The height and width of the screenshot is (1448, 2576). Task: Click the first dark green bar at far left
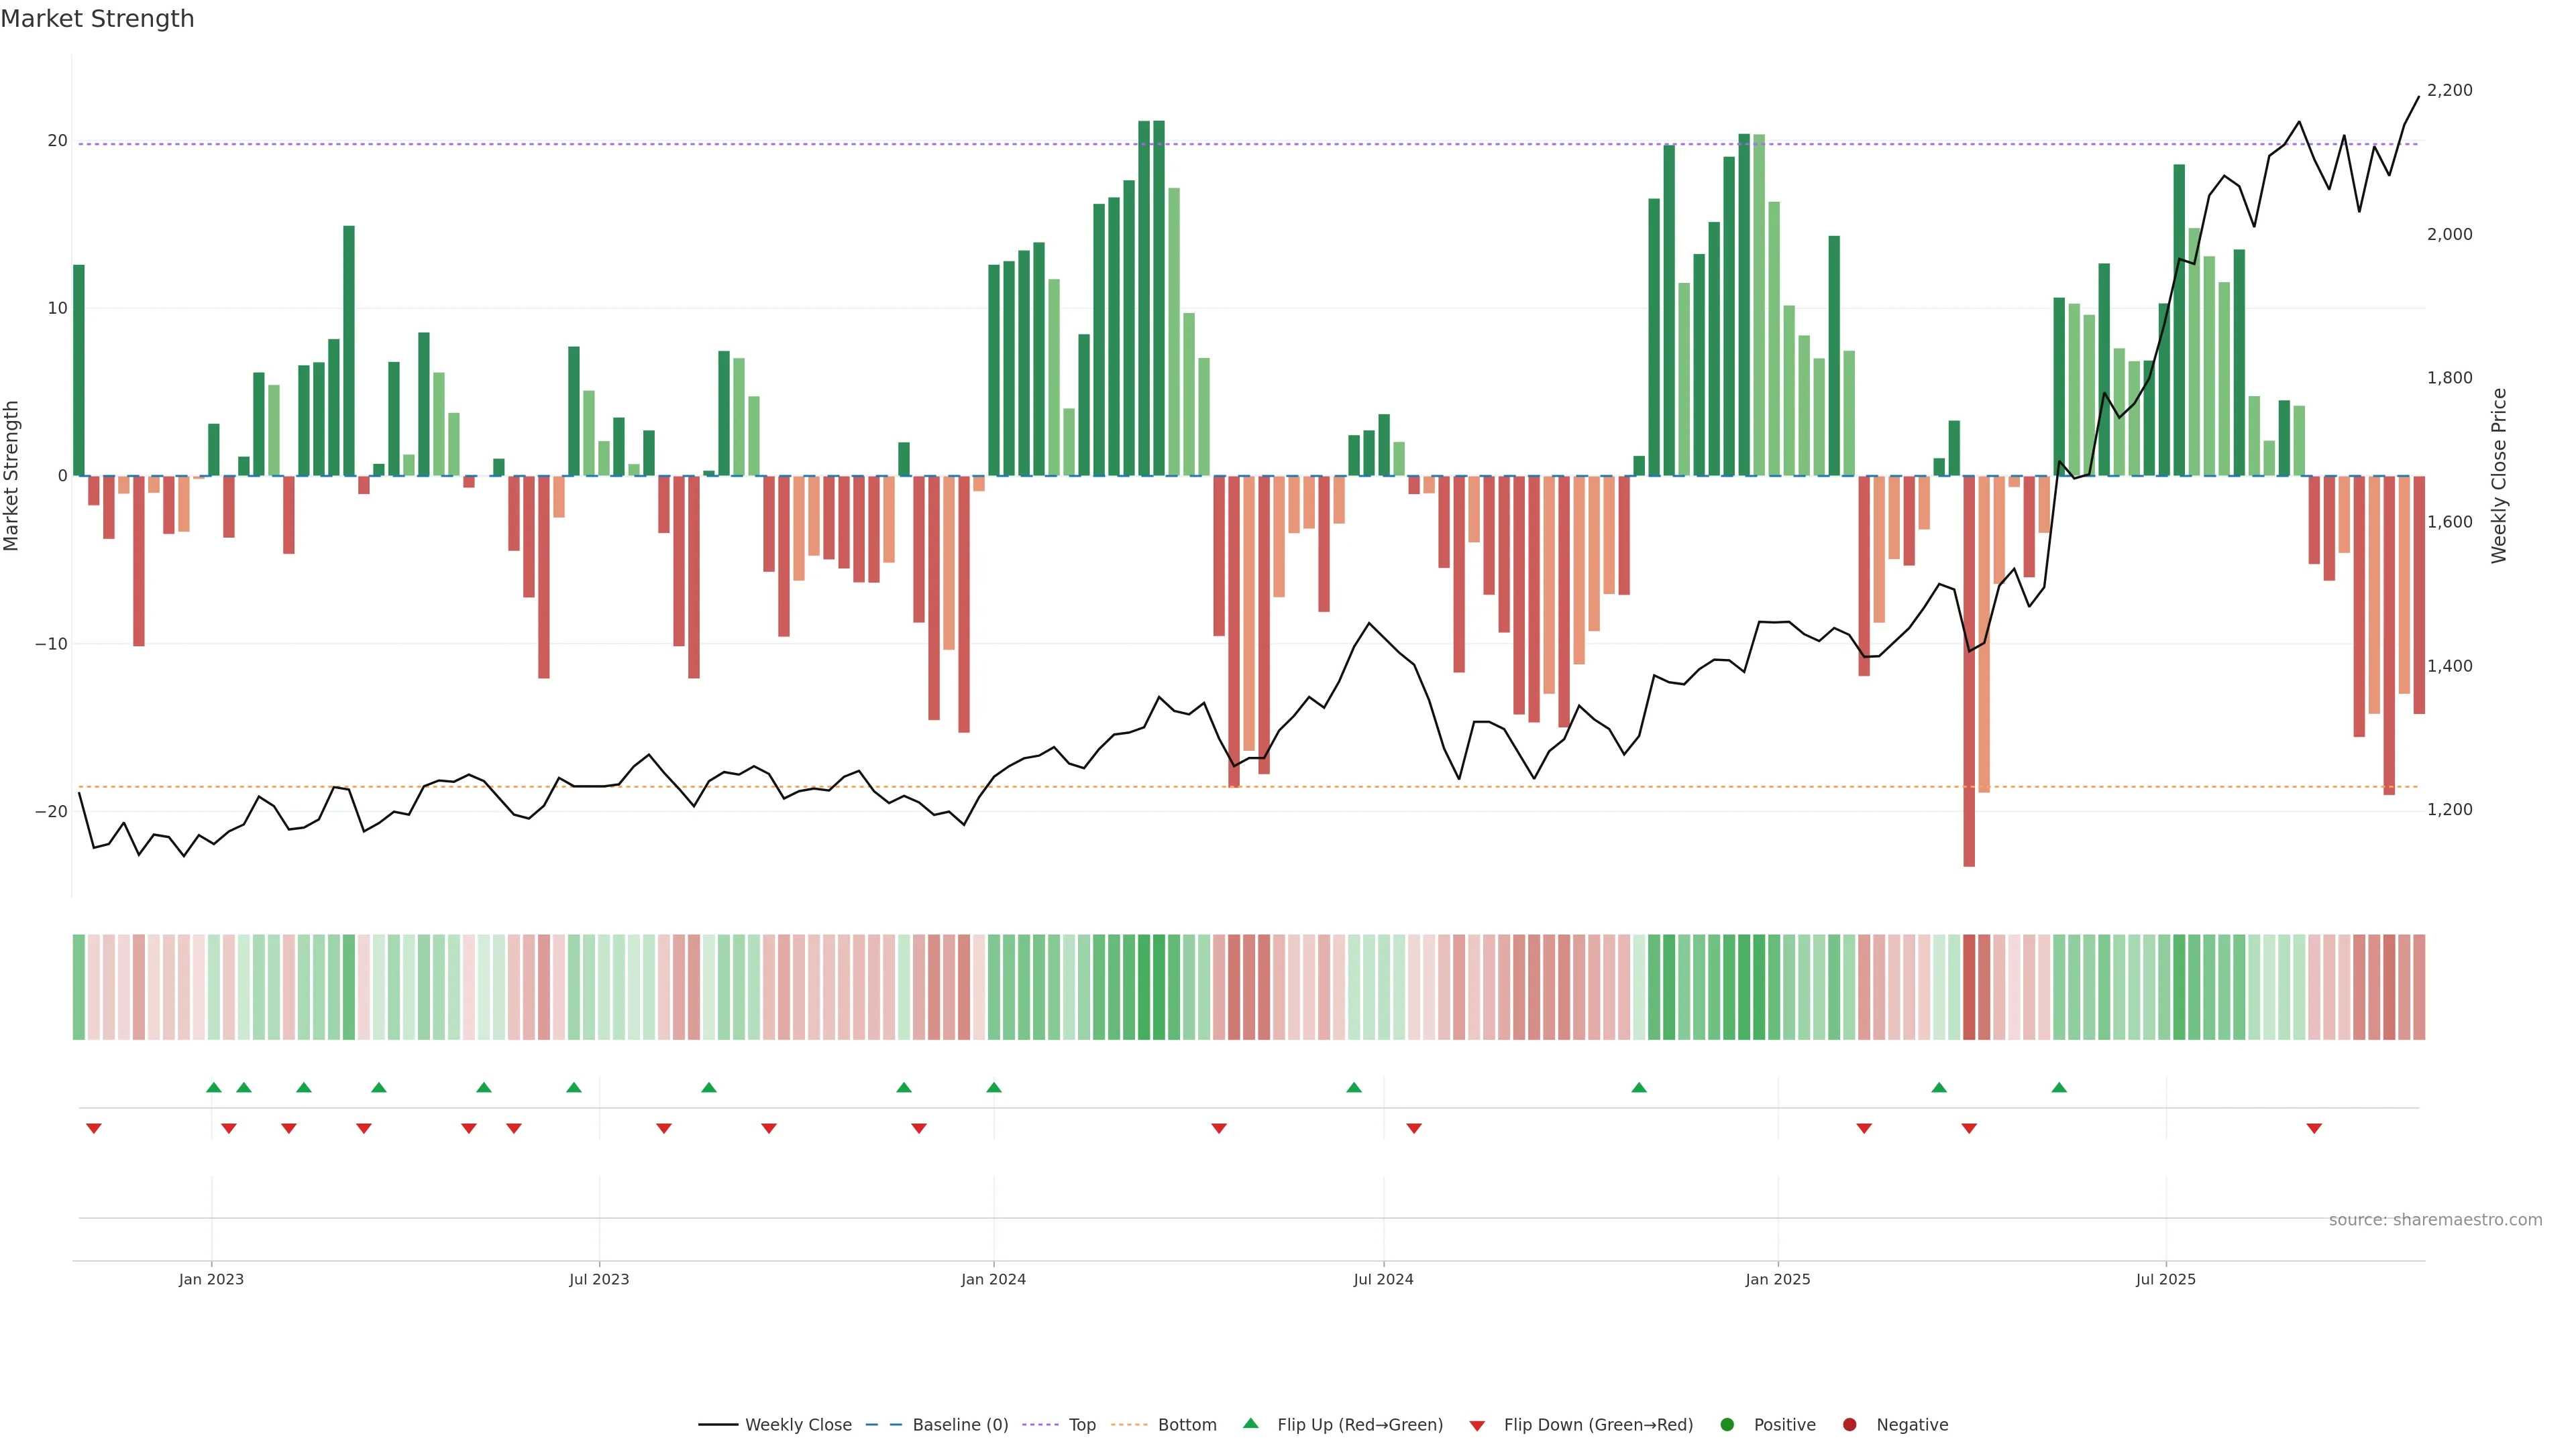[79, 370]
